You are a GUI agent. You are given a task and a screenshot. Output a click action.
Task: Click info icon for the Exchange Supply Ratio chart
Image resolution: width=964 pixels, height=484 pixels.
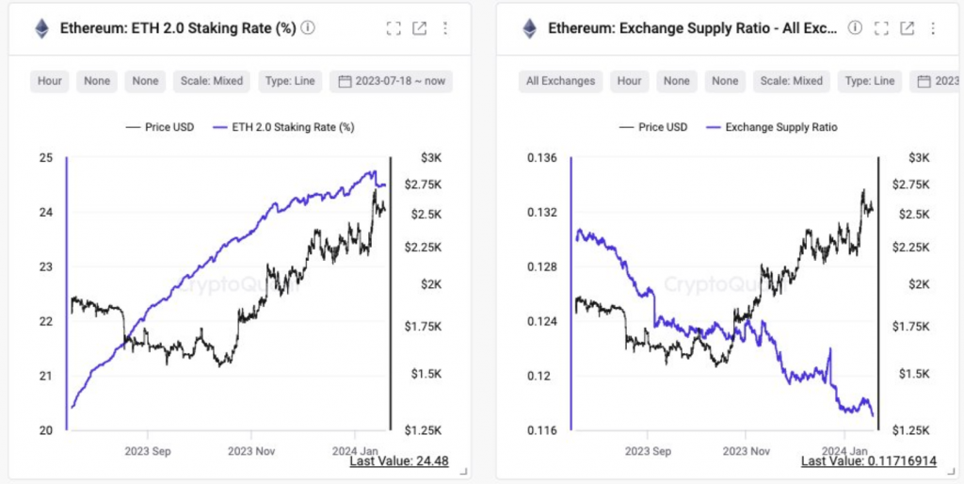855,28
